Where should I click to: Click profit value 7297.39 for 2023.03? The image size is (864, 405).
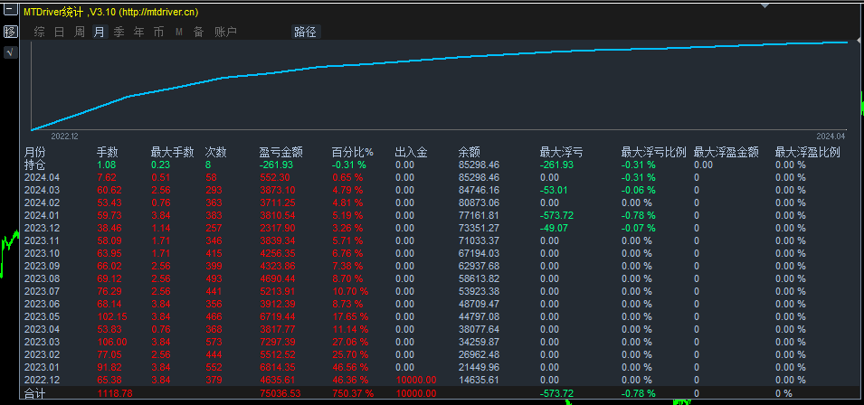[x=276, y=342]
